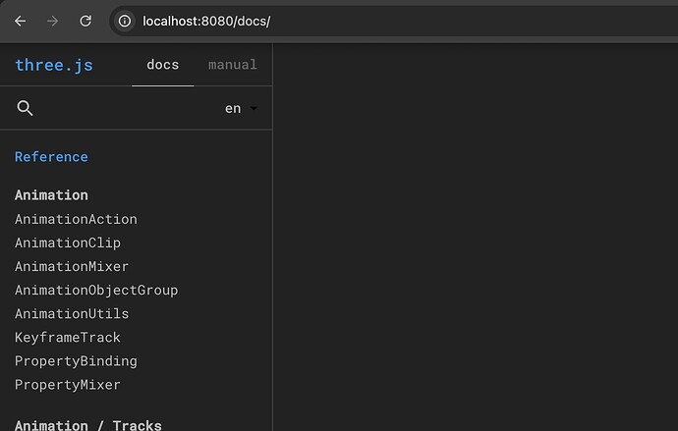Image resolution: width=678 pixels, height=431 pixels.
Task: Open the AnimationObjectGroup doc page
Action: pos(96,291)
